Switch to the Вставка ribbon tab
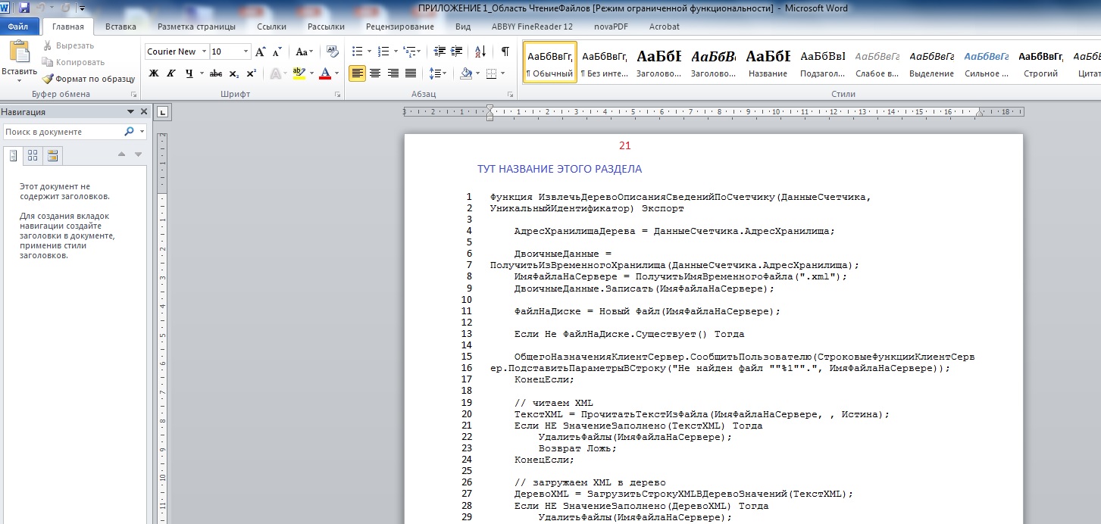 pyautogui.click(x=120, y=27)
